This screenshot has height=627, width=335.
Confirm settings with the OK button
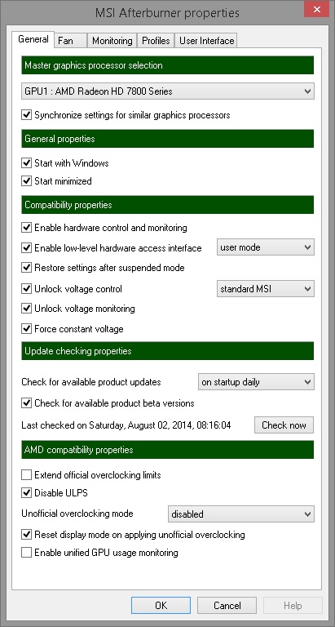[161, 606]
